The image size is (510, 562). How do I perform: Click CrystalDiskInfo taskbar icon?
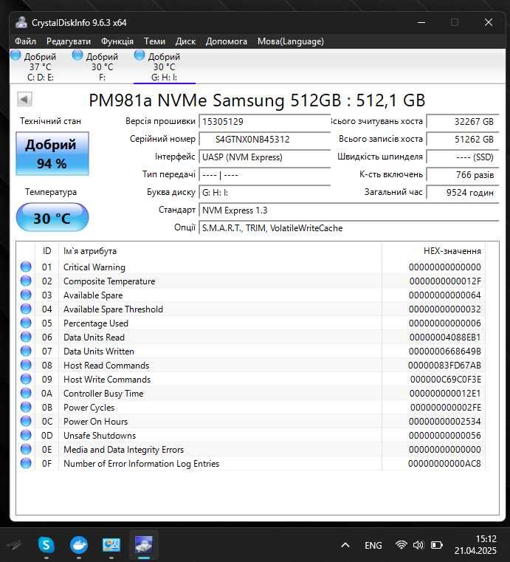144,545
